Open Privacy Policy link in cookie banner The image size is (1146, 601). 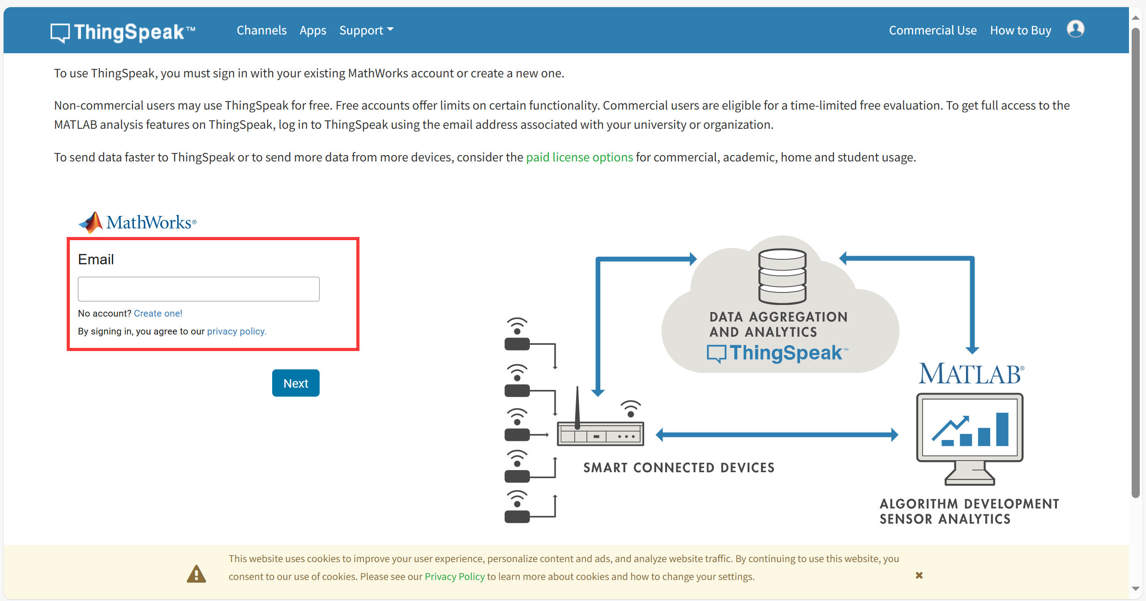(454, 576)
